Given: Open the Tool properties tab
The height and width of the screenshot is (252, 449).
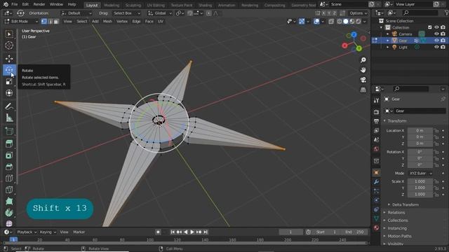Looking at the screenshot, I should [376, 100].
